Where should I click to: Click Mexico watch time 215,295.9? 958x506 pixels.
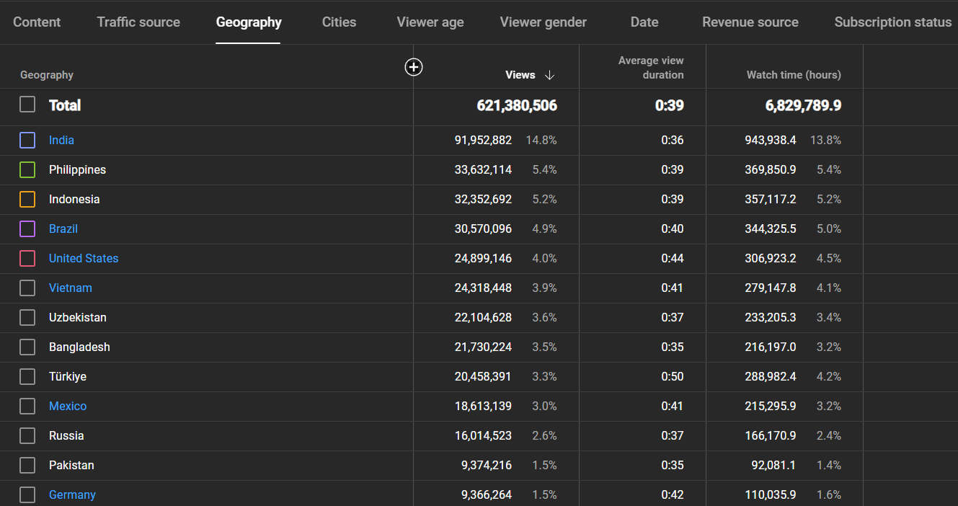pos(771,406)
